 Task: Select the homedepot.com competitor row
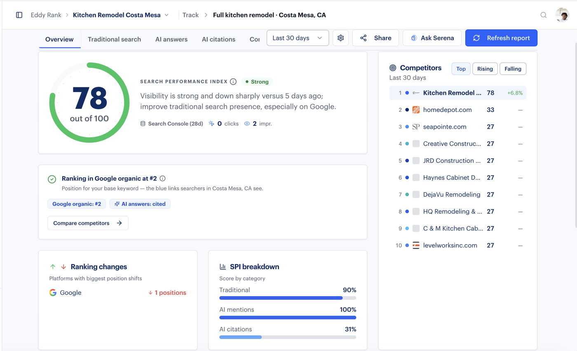457,110
